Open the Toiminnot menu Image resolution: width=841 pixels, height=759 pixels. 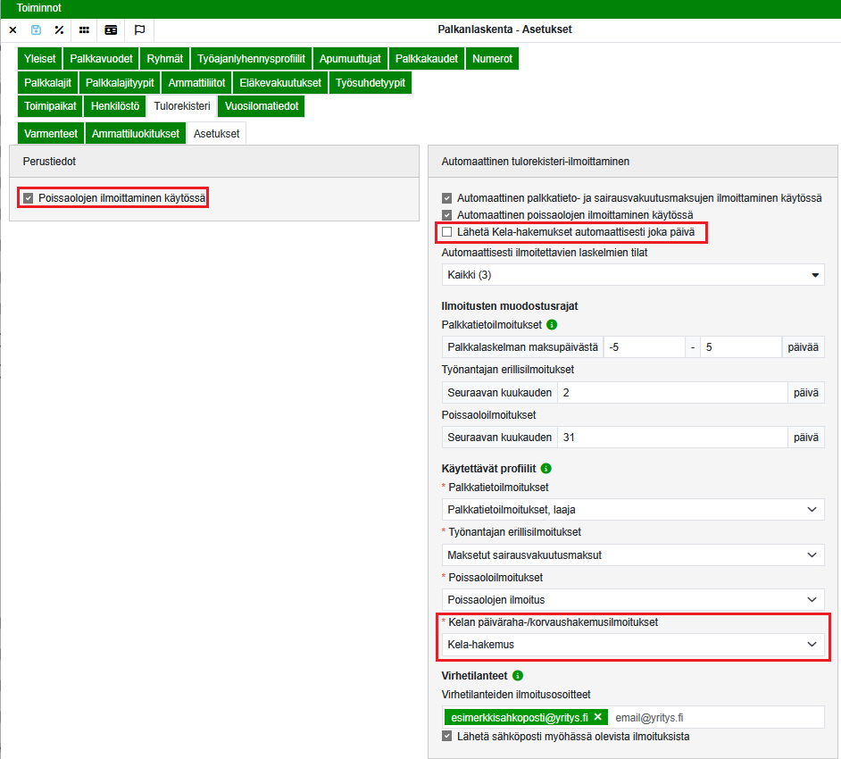point(38,7)
